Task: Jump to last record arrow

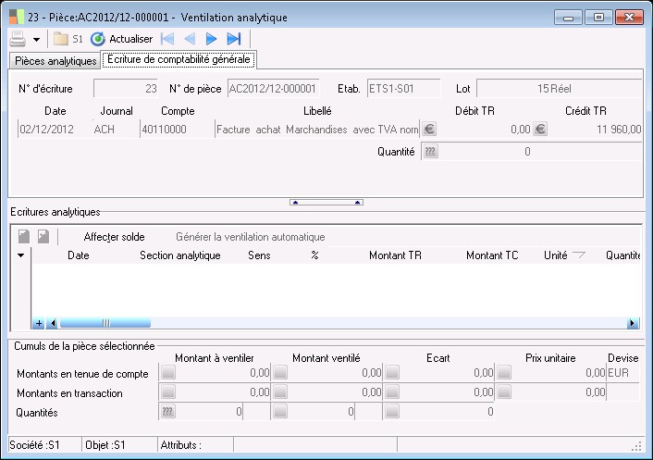Action: (233, 39)
